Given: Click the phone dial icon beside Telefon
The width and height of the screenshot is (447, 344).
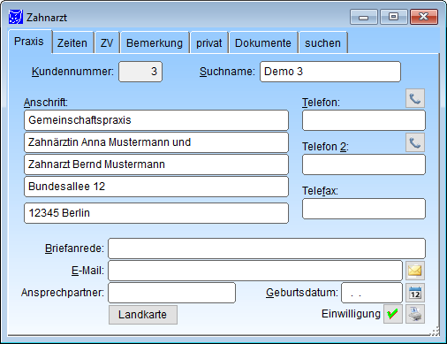Looking at the screenshot, I should pos(415,98).
